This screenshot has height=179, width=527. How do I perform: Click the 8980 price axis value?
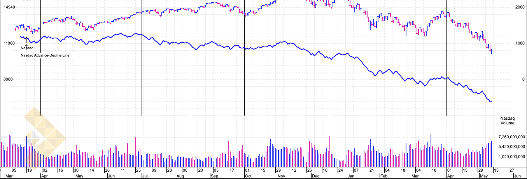click(9, 79)
